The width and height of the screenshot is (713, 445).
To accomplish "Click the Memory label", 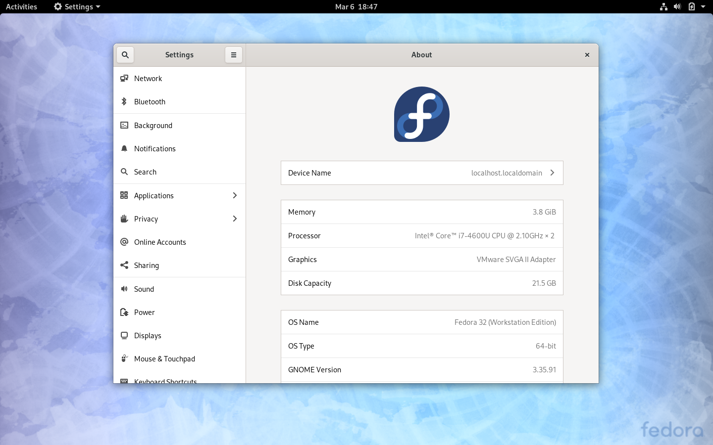I will coord(302,212).
